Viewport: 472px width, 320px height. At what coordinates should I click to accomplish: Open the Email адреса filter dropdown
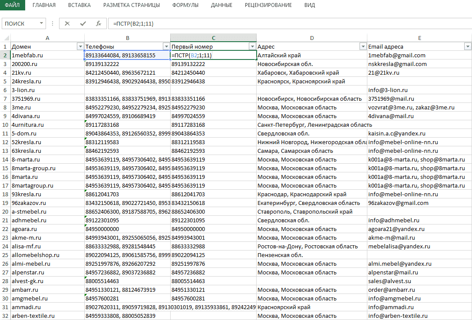tap(468, 46)
